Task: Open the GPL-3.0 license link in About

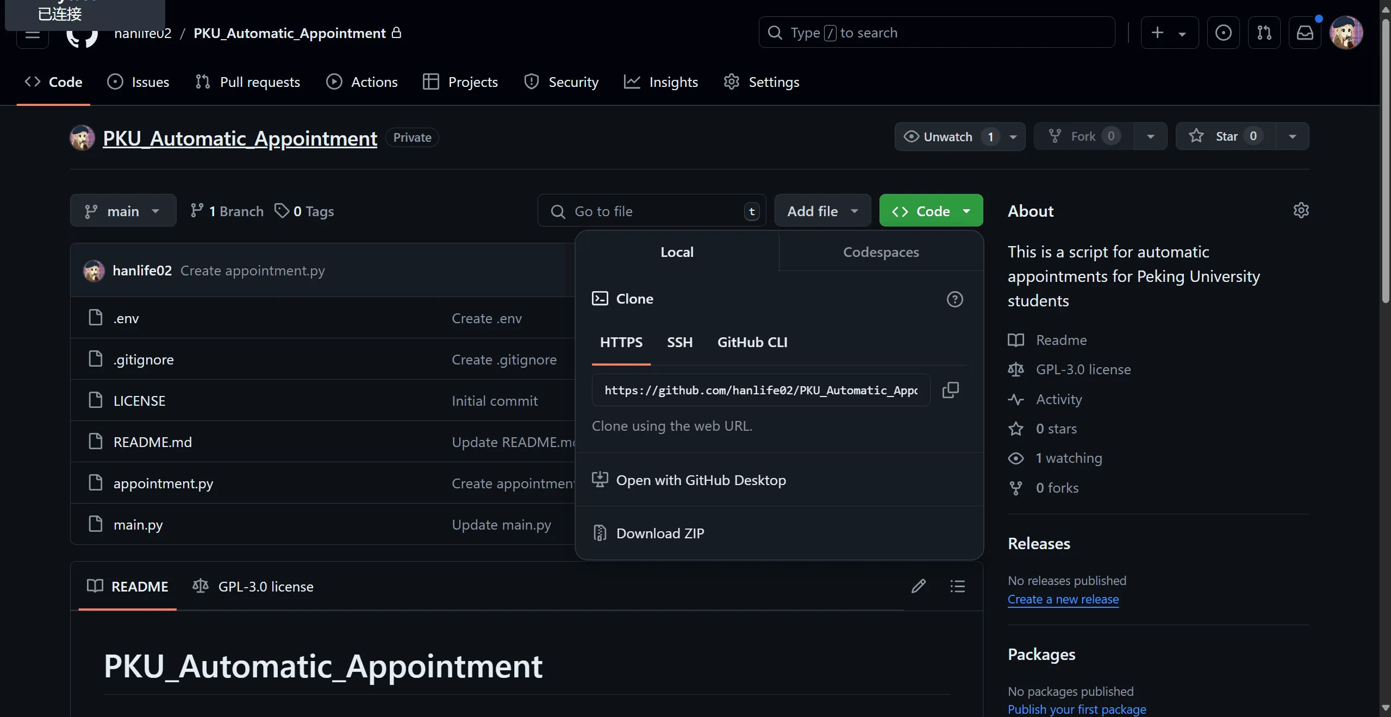Action: [x=1069, y=369]
